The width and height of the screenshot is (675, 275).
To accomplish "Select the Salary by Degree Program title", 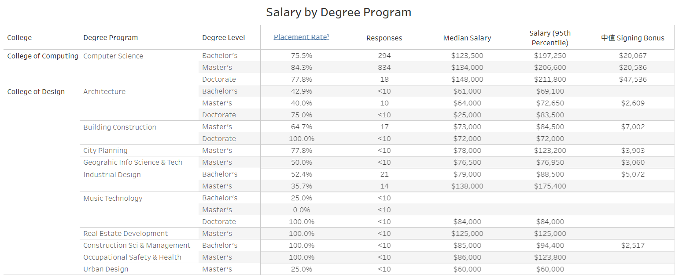I will pyautogui.click(x=338, y=12).
